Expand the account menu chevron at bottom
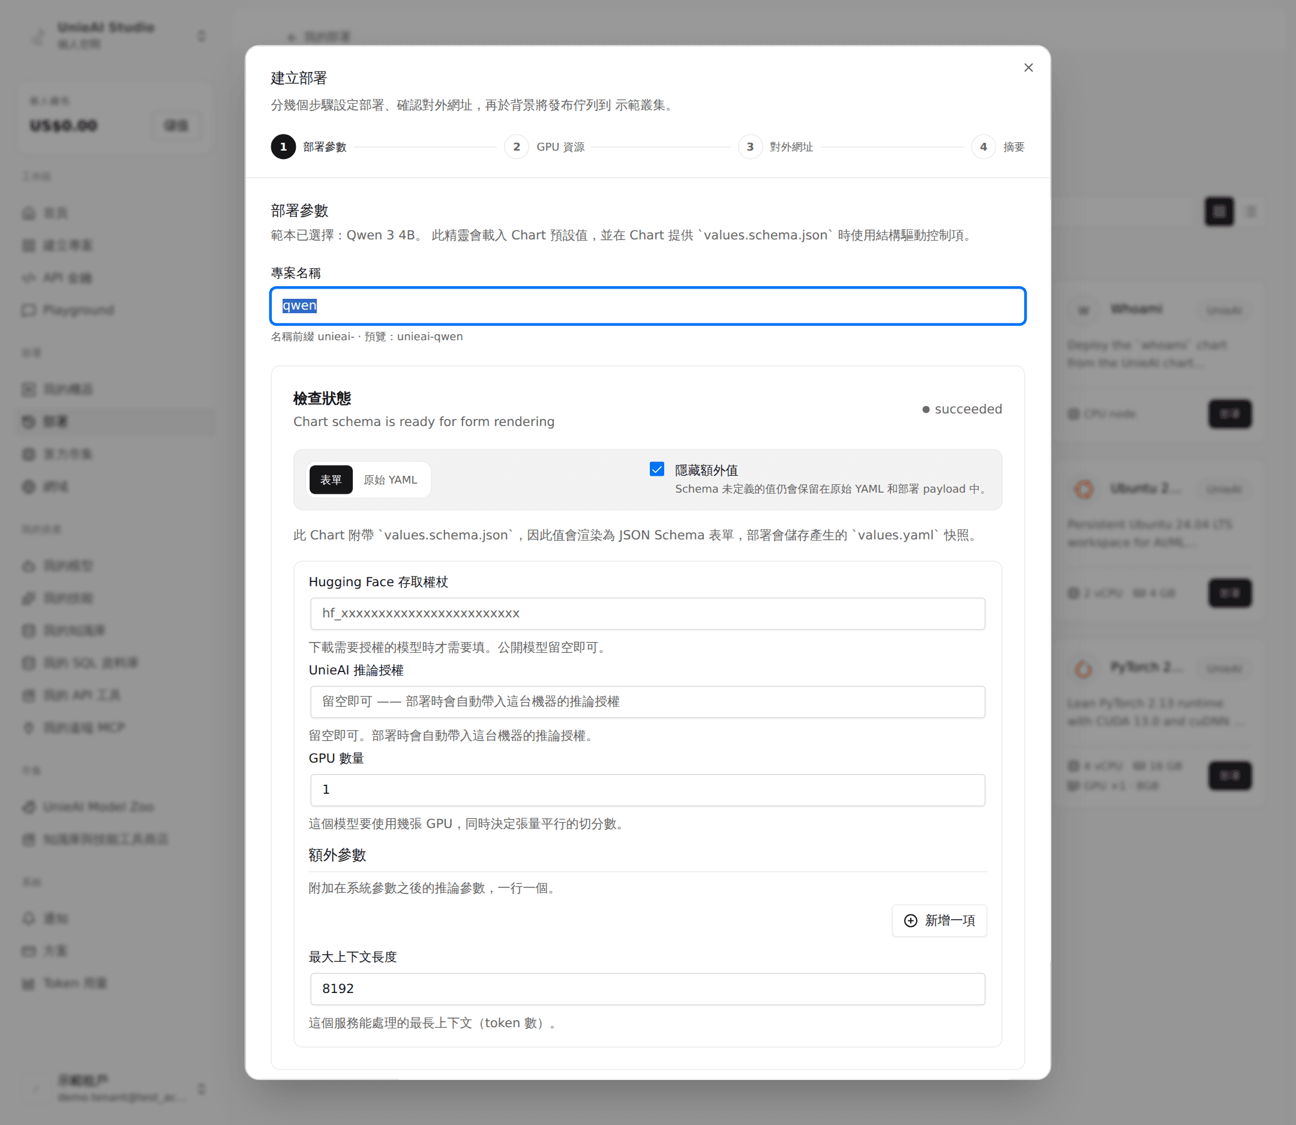Image resolution: width=1296 pixels, height=1125 pixels. [201, 1088]
